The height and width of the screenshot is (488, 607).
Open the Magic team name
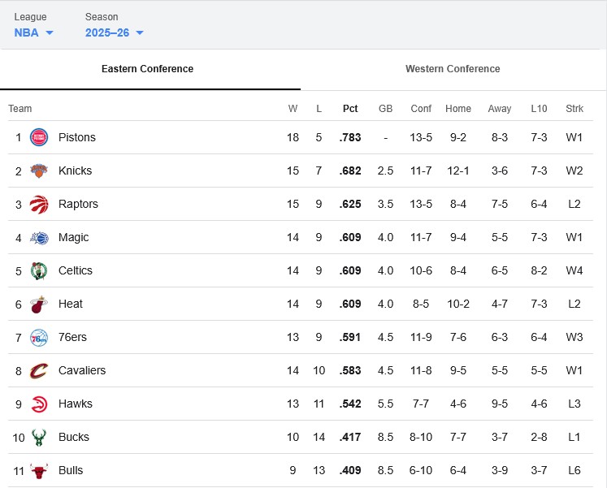click(x=74, y=237)
